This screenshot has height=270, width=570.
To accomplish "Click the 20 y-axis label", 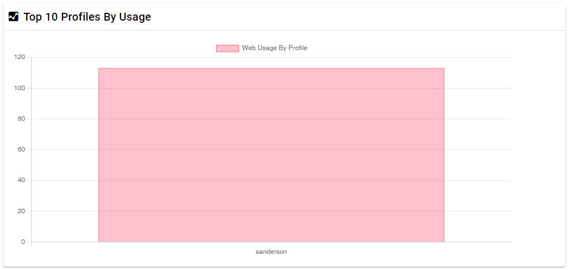I will pos(21,211).
